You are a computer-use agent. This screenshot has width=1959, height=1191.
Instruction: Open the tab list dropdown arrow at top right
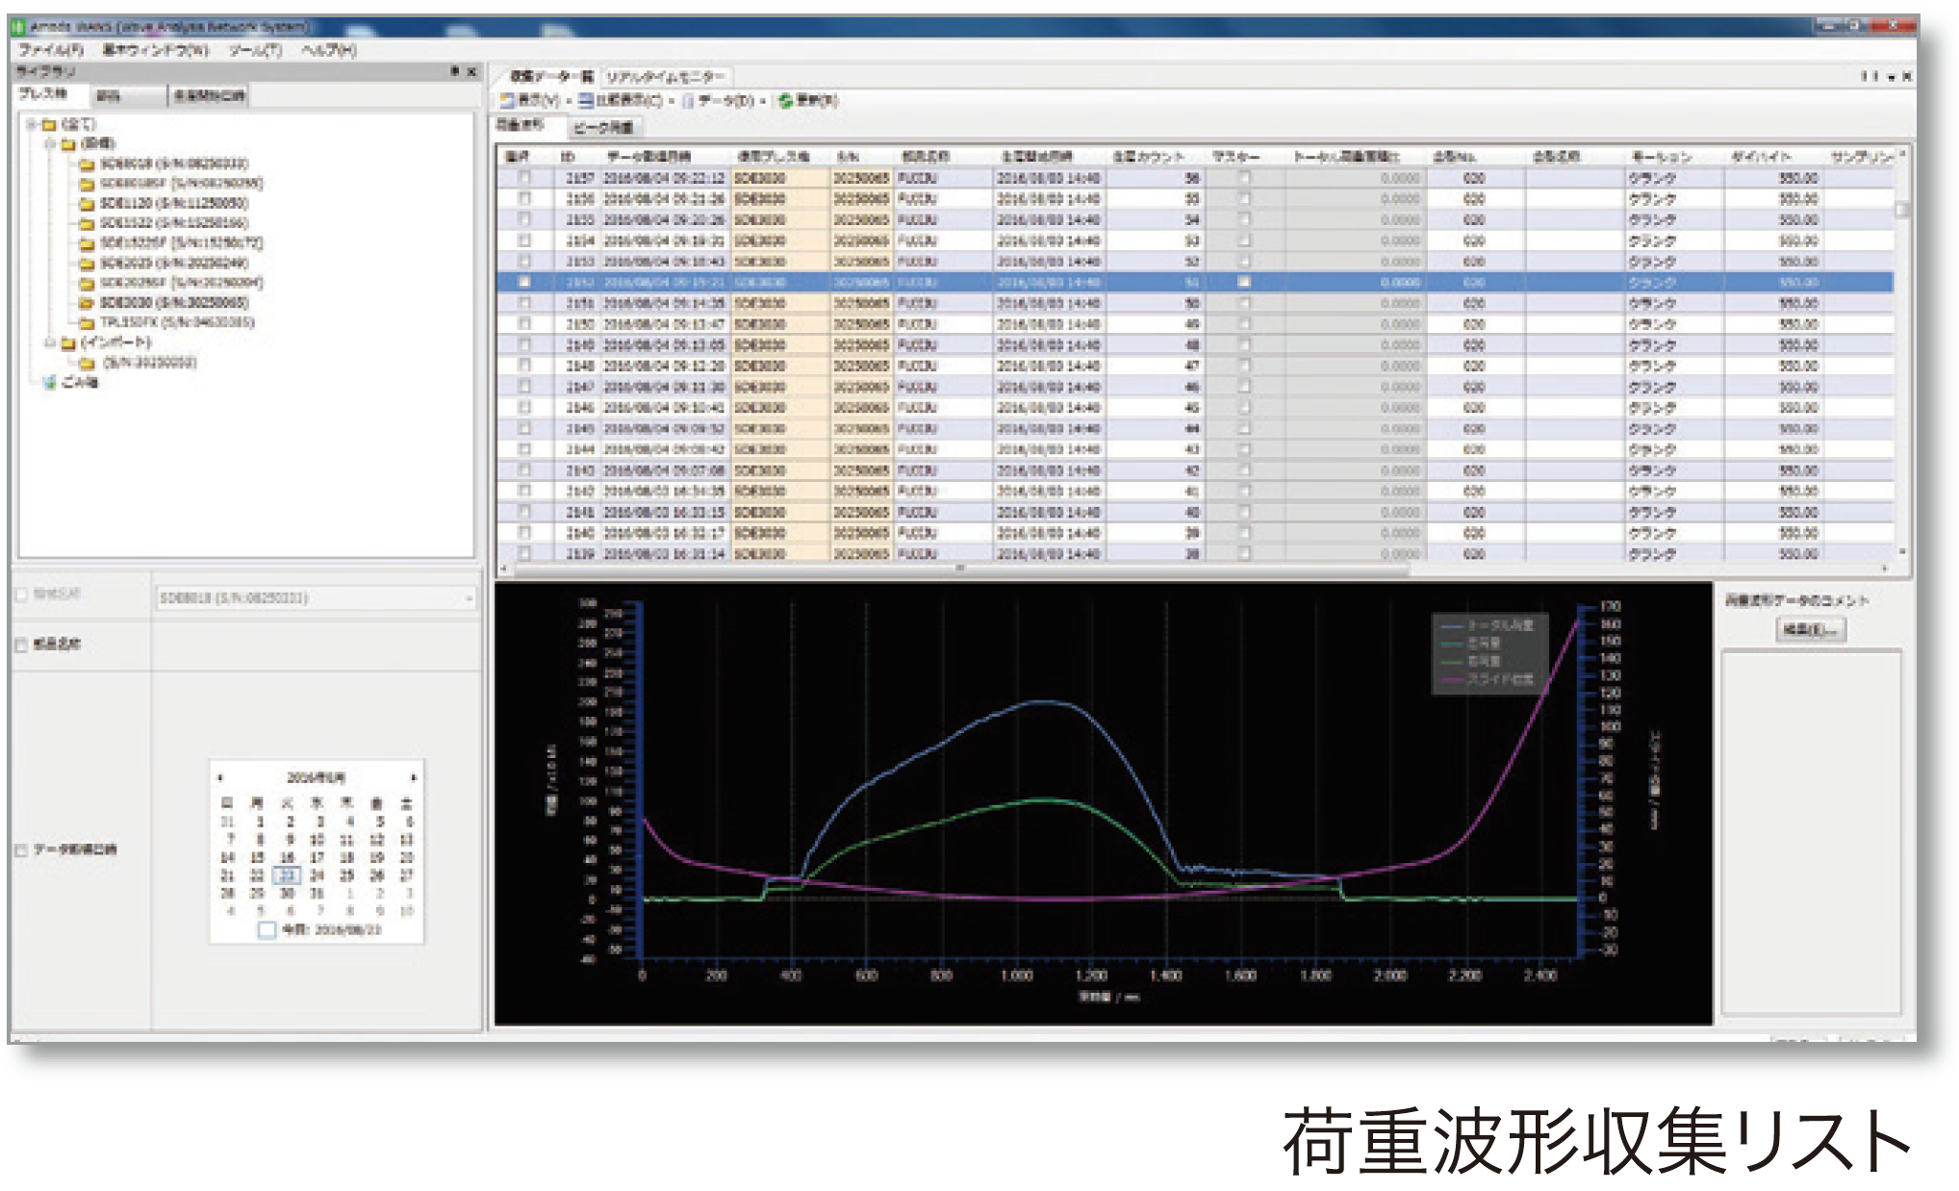click(x=1892, y=76)
